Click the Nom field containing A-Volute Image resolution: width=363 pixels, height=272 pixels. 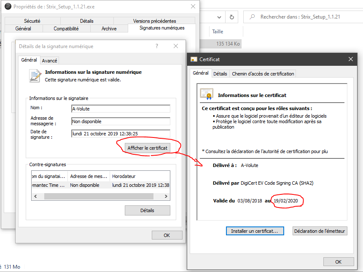(121, 109)
